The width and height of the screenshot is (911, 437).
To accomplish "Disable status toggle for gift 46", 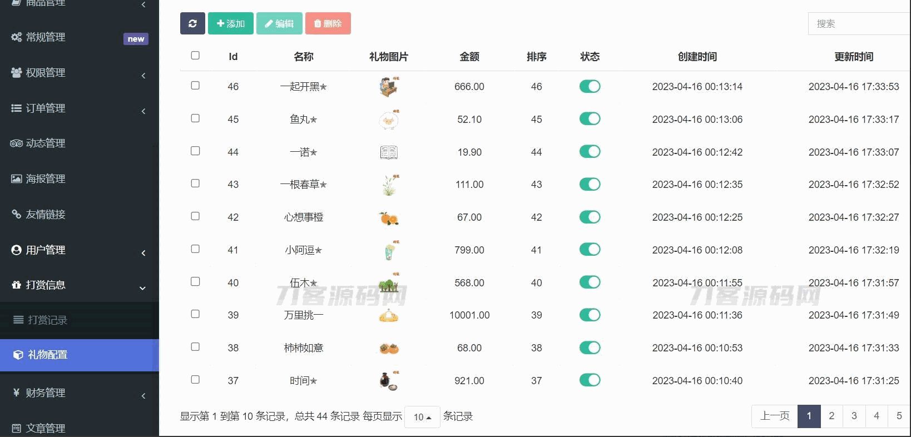I will [590, 86].
